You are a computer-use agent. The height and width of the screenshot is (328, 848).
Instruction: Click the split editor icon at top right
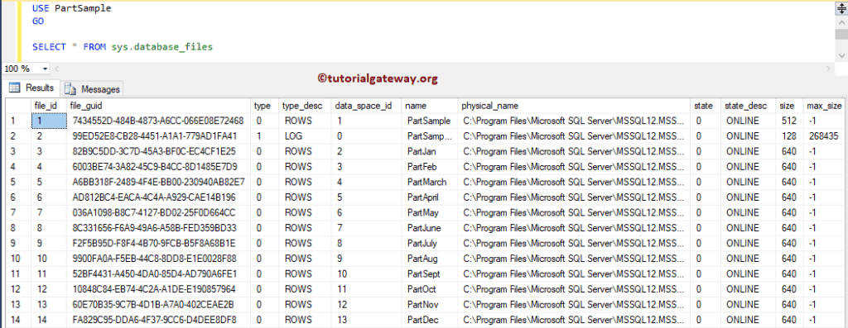click(841, 8)
